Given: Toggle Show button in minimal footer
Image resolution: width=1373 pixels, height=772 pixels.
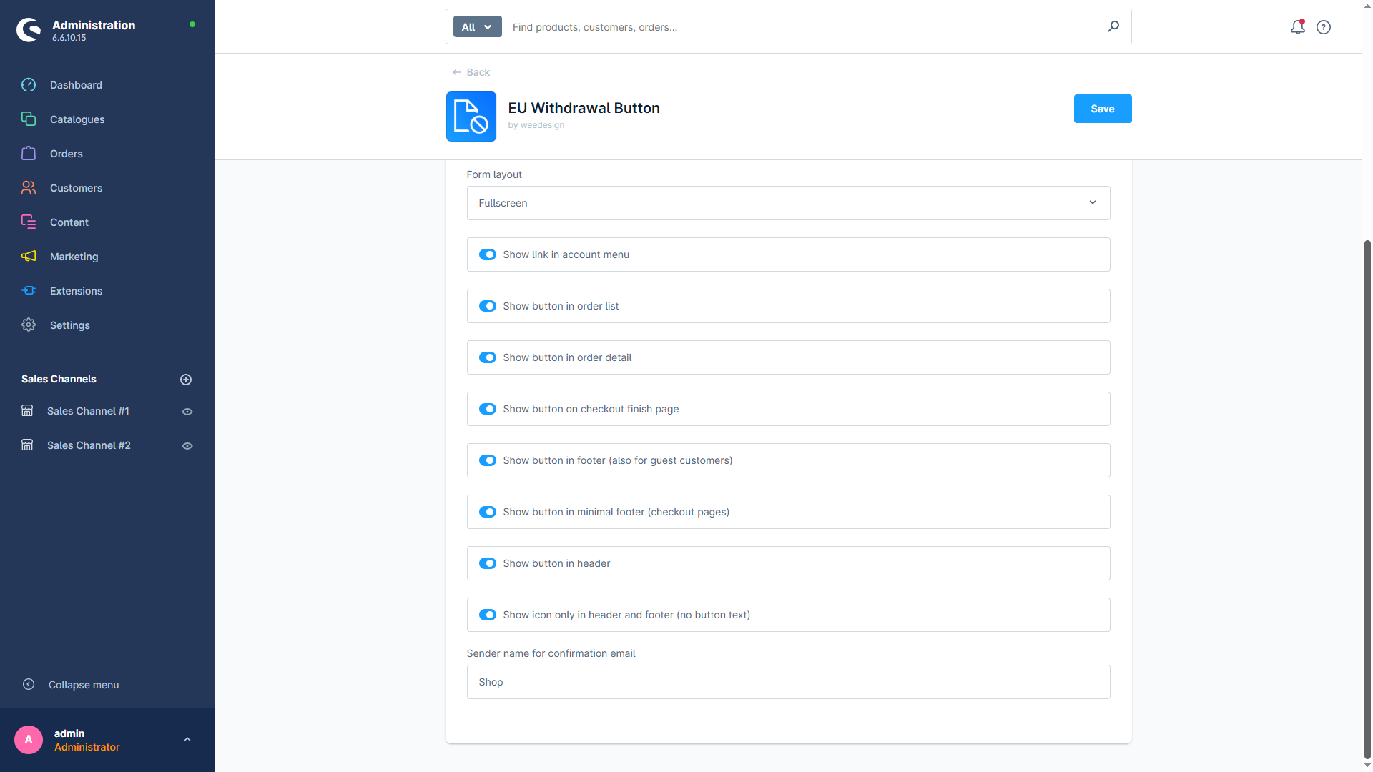Looking at the screenshot, I should [x=488, y=512].
